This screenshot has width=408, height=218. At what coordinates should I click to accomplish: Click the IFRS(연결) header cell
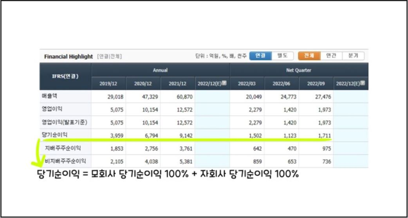pos(65,76)
